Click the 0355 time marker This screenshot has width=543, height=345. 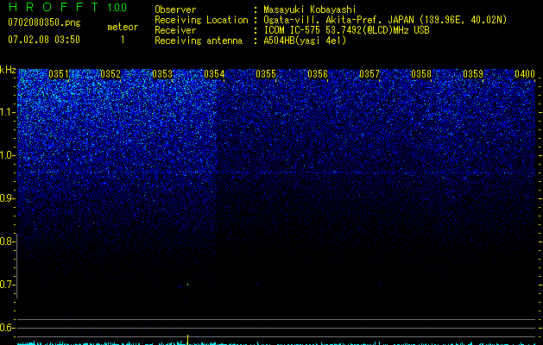(x=266, y=74)
